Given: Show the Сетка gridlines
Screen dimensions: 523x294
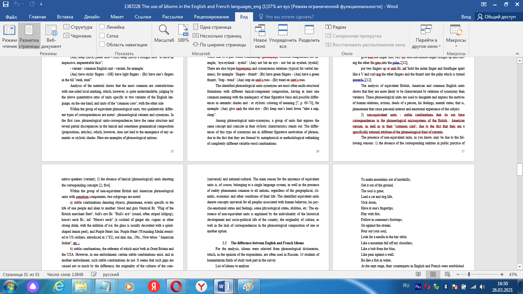Looking at the screenshot, I should click(x=102, y=35).
